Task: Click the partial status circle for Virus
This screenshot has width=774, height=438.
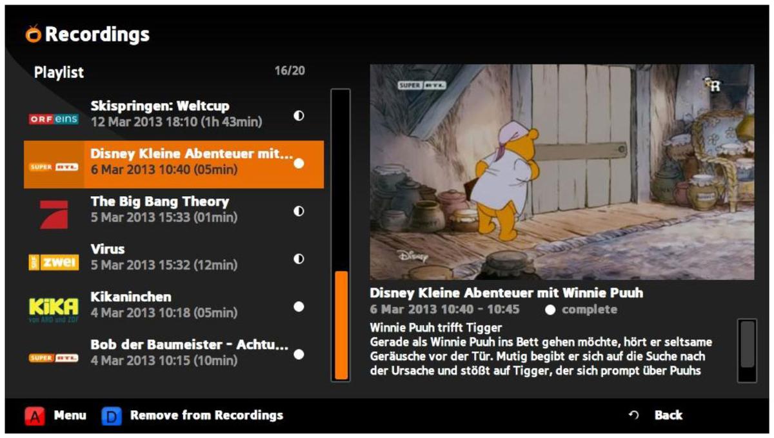Action: pyautogui.click(x=299, y=259)
